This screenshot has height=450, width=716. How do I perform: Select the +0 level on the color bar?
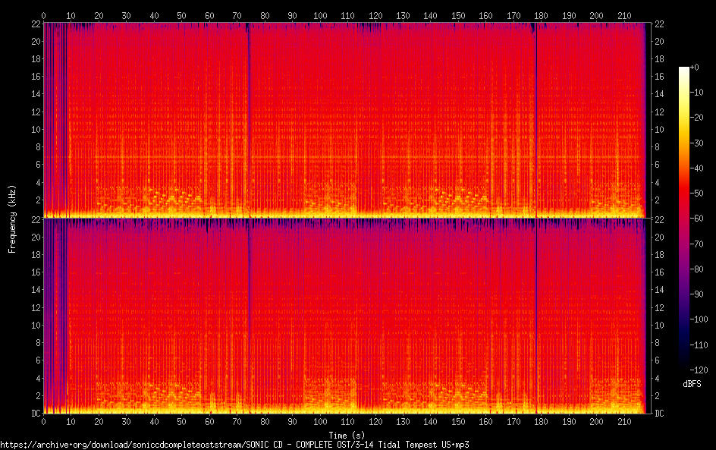tap(696, 68)
